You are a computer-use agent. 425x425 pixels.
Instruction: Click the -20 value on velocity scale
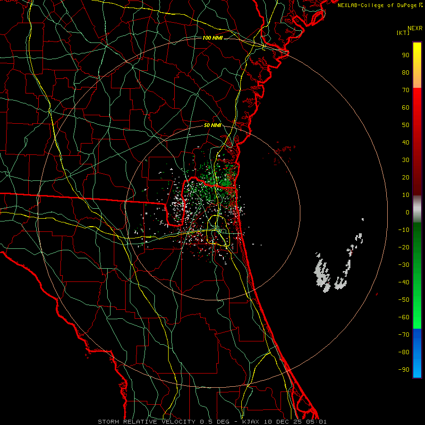(x=404, y=247)
